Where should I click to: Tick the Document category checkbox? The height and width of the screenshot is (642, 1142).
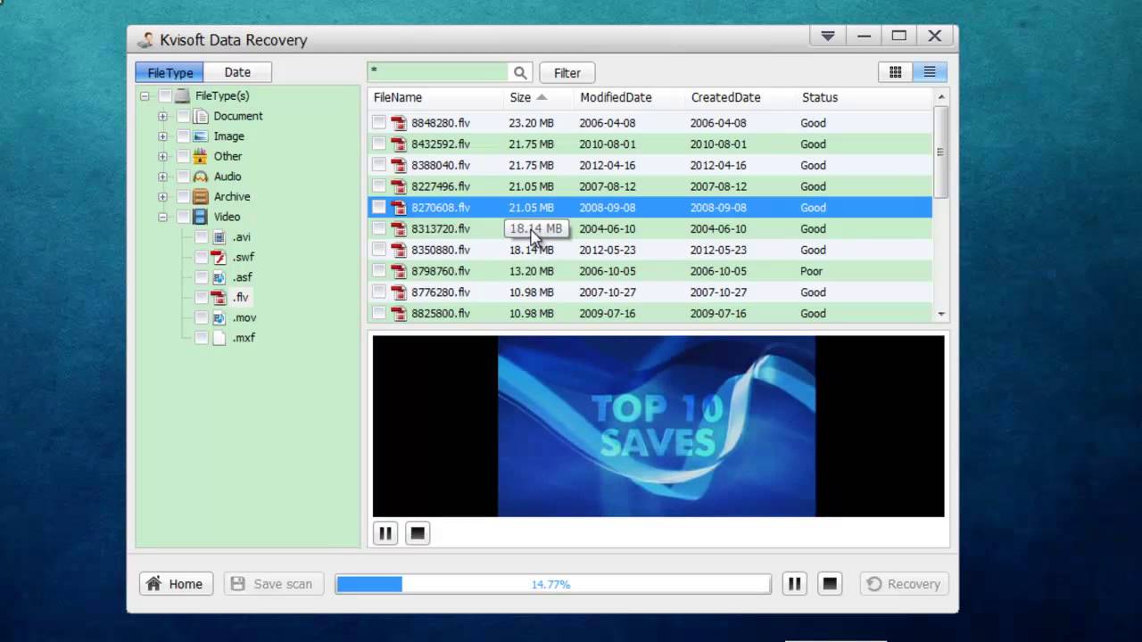[183, 116]
